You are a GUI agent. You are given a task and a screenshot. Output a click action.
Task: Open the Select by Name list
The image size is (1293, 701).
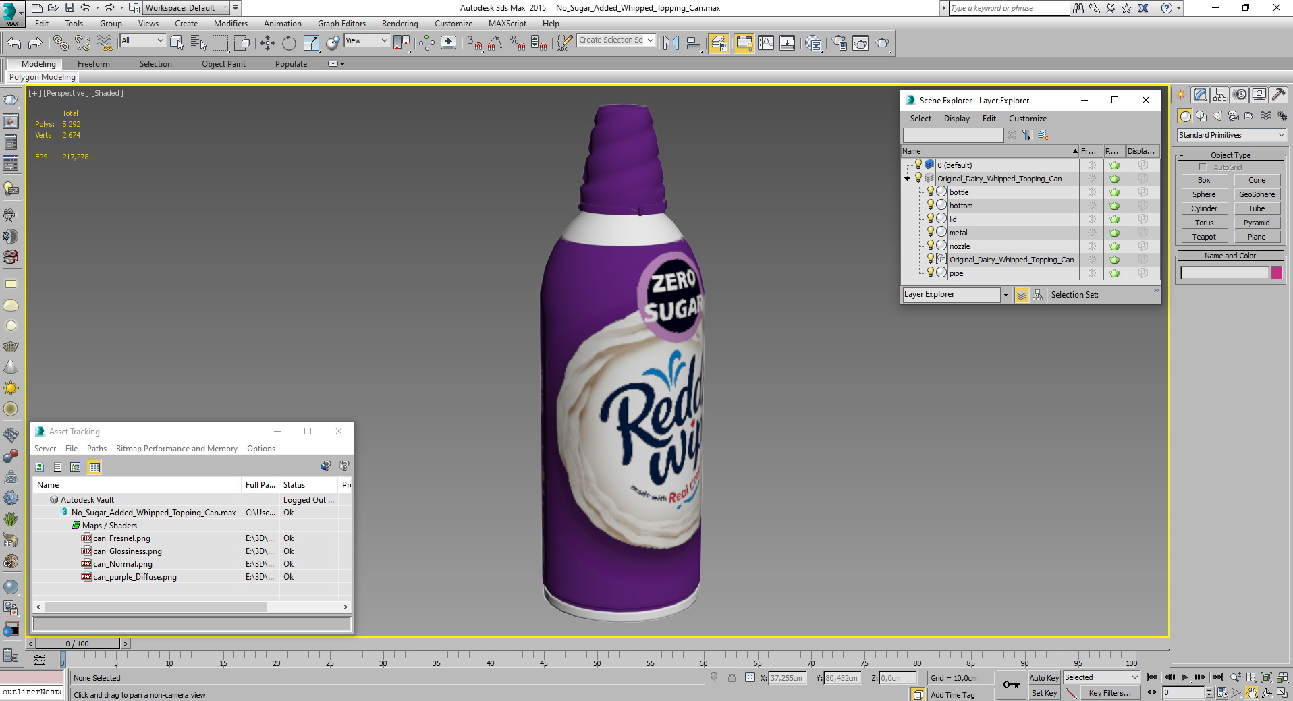point(198,43)
